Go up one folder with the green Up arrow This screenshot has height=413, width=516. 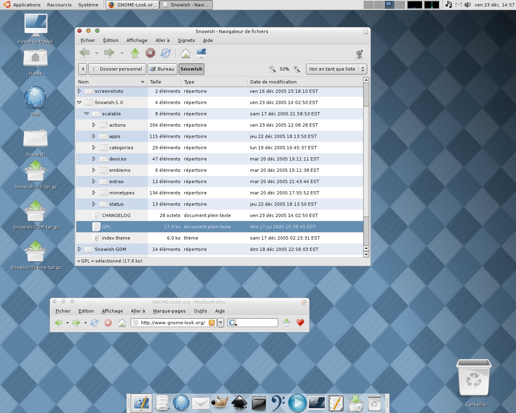(x=135, y=53)
